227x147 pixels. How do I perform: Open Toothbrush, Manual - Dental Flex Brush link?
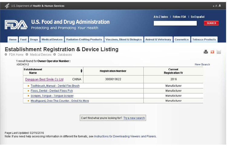(x=55, y=86)
